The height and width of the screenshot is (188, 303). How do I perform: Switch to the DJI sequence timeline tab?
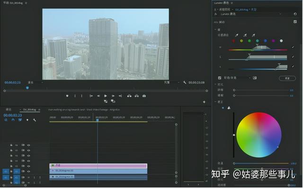point(29,109)
